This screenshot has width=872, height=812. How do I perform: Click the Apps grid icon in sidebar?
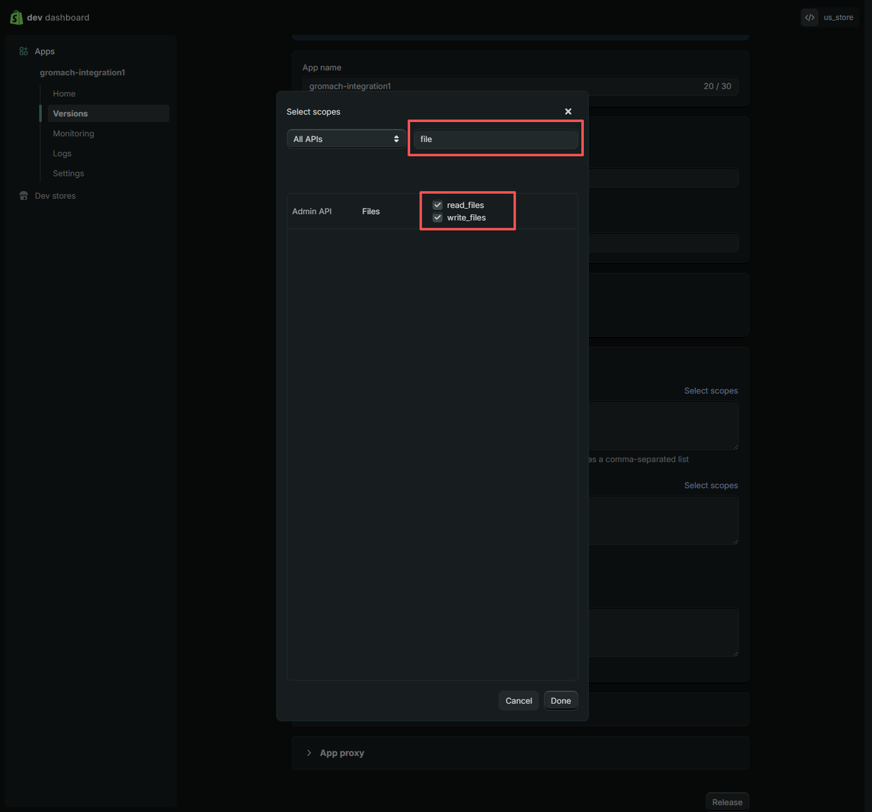(24, 51)
